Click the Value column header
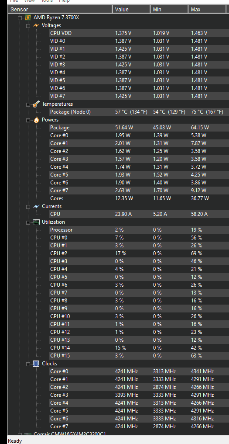Viewport: 229px width, 444px height. pyautogui.click(x=131, y=9)
